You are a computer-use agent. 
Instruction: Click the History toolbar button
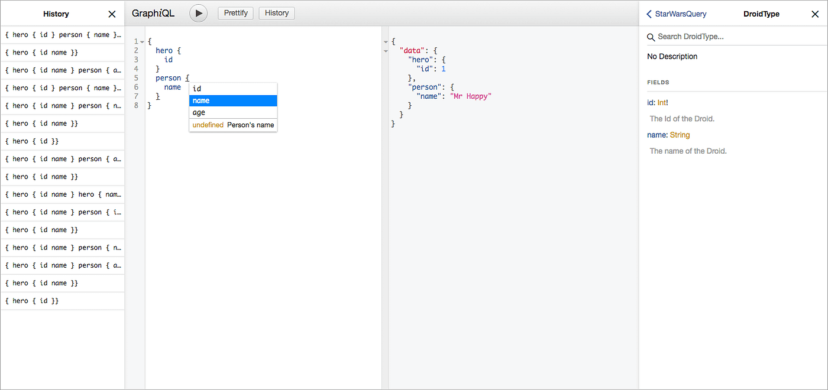[x=276, y=13]
